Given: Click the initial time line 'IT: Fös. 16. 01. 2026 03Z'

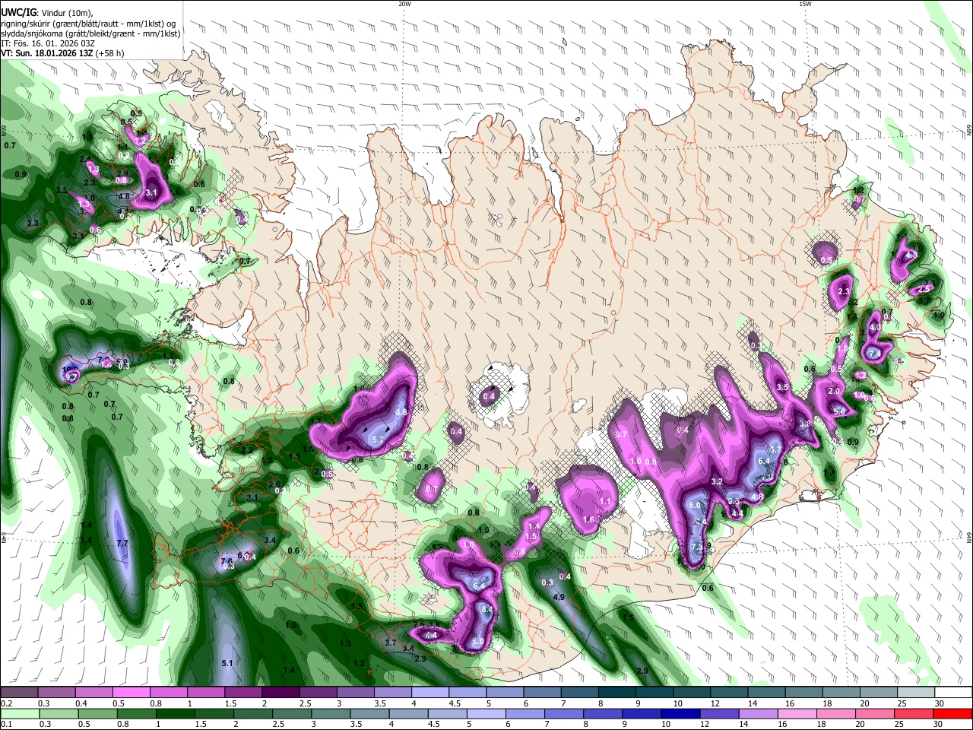Looking at the screenshot, I should point(47,43).
